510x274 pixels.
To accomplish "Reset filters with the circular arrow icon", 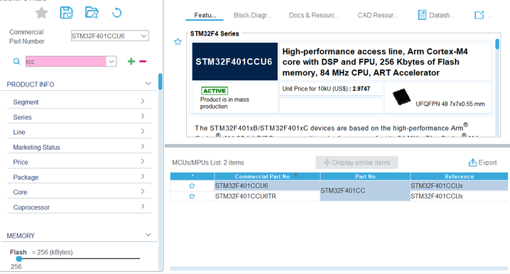I will coord(116,13).
